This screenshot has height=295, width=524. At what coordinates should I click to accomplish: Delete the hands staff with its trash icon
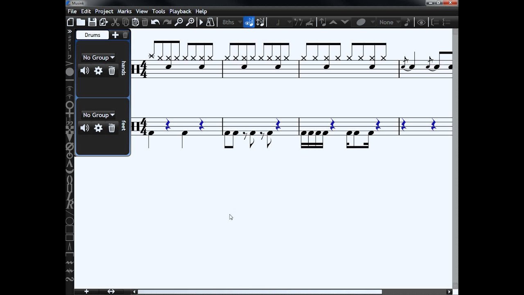click(x=111, y=71)
